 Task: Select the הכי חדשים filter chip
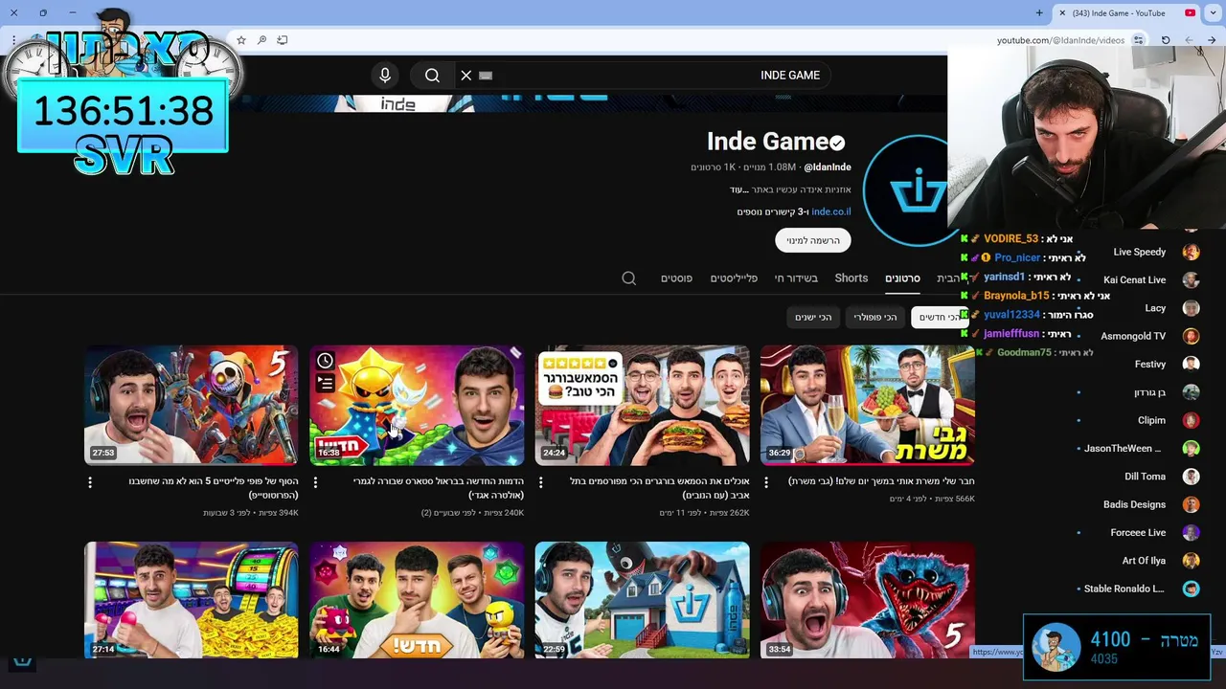pyautogui.click(x=941, y=317)
